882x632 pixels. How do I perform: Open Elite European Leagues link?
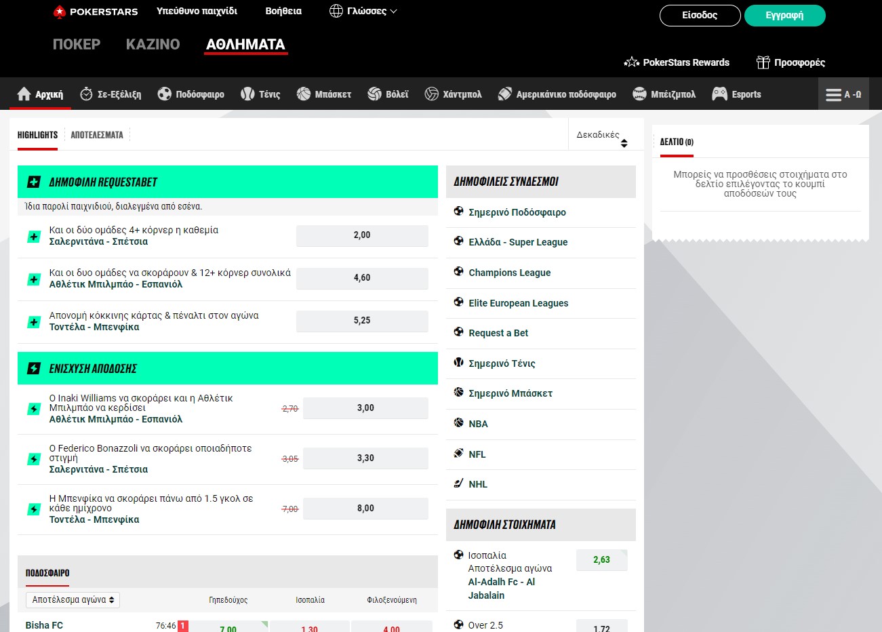518,303
